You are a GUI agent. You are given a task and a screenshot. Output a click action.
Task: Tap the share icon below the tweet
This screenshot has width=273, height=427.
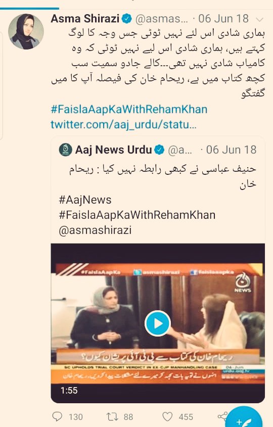coord(222,417)
